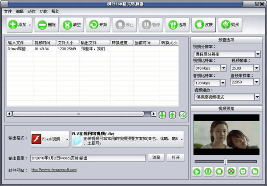Image resolution: width=267 pixels, height=186 pixels.
Task: Stop the video preview playback
Action: (219, 171)
